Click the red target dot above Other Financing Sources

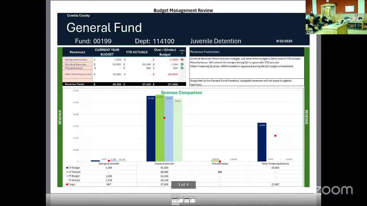coord(275,136)
